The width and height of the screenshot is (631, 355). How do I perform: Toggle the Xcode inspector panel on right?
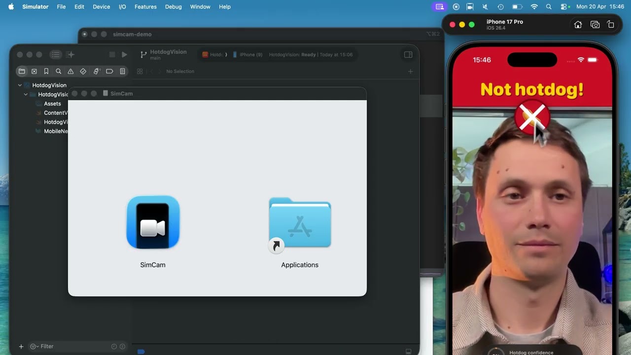[x=408, y=55]
